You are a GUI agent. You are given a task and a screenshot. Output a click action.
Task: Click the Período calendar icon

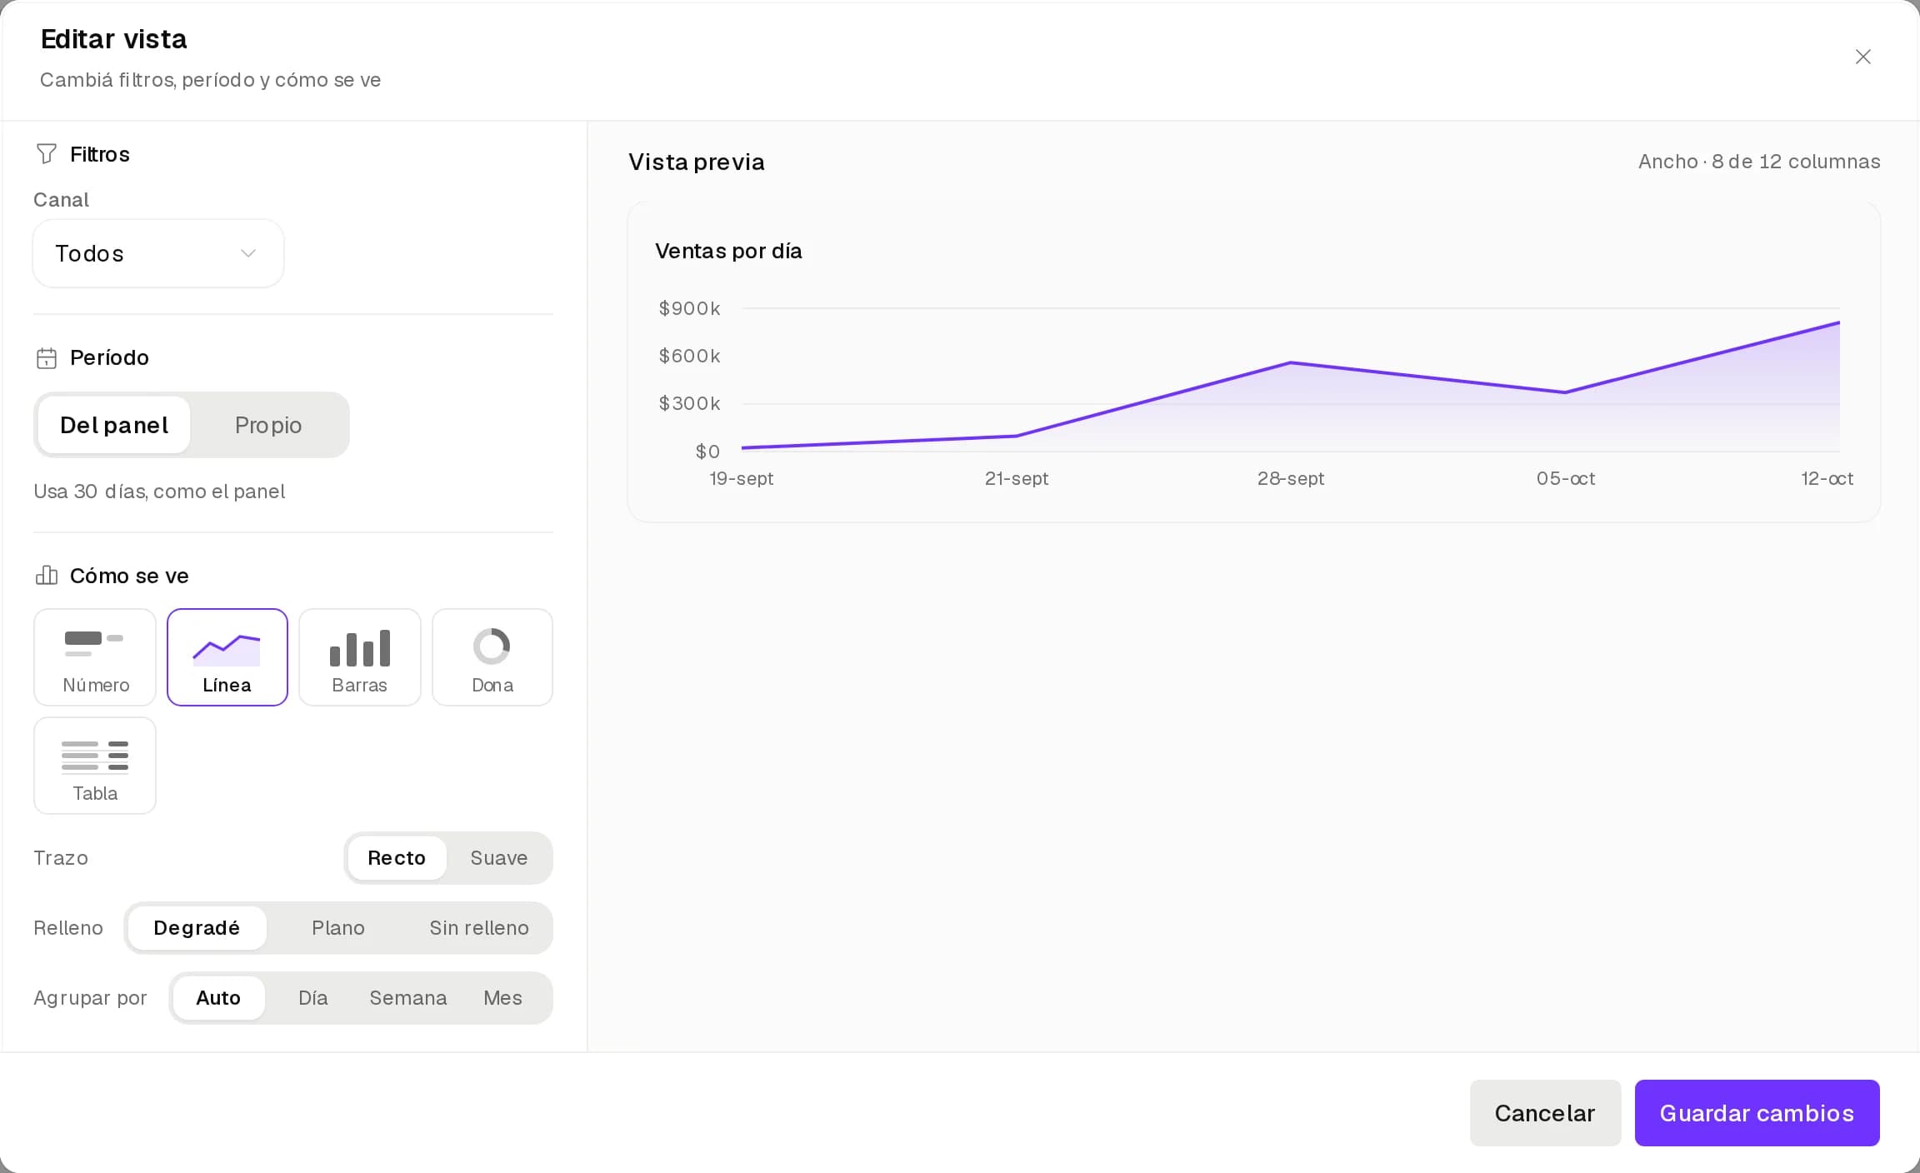(47, 358)
